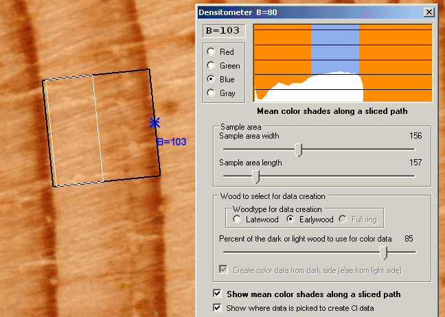Select the Red channel radio button

pyautogui.click(x=211, y=51)
